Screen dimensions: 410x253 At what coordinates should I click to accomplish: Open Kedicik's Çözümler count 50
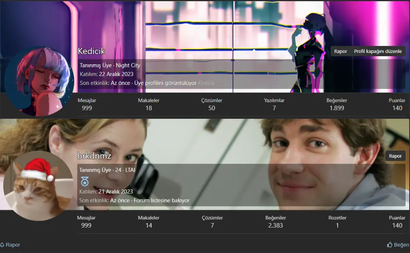(211, 108)
